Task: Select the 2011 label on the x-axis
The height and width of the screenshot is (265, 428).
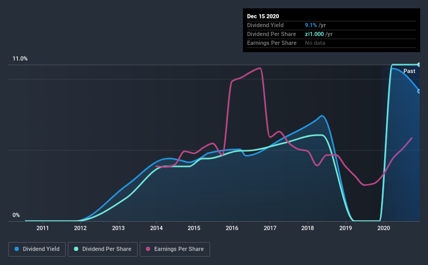Action: coord(43,228)
